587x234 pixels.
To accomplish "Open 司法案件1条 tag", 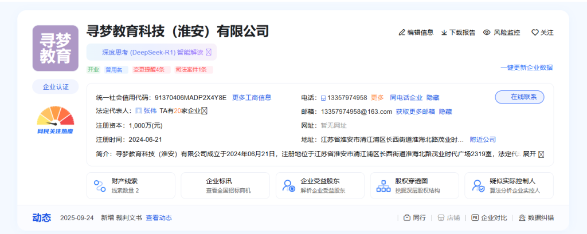I will pyautogui.click(x=194, y=70).
